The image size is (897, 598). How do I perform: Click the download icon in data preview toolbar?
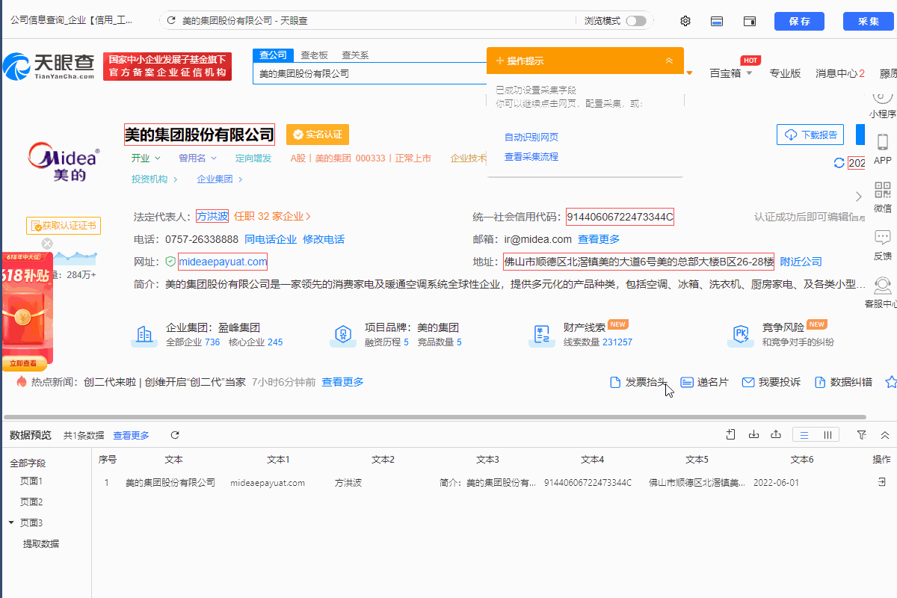754,434
